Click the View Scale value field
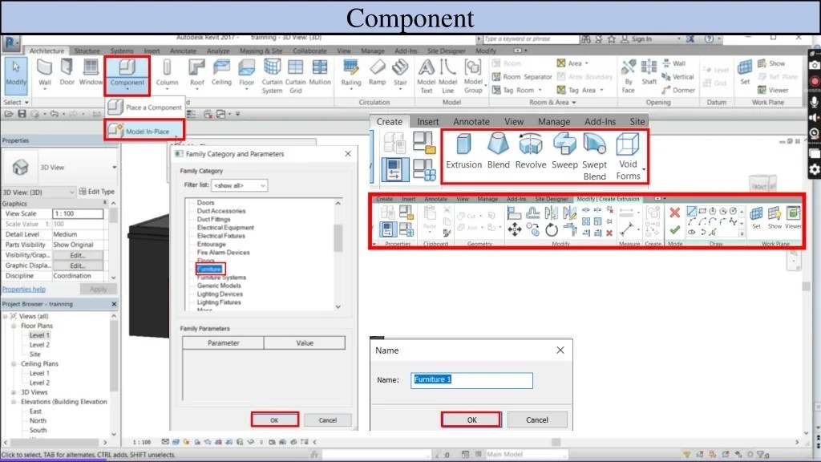The image size is (821, 462). 78,213
